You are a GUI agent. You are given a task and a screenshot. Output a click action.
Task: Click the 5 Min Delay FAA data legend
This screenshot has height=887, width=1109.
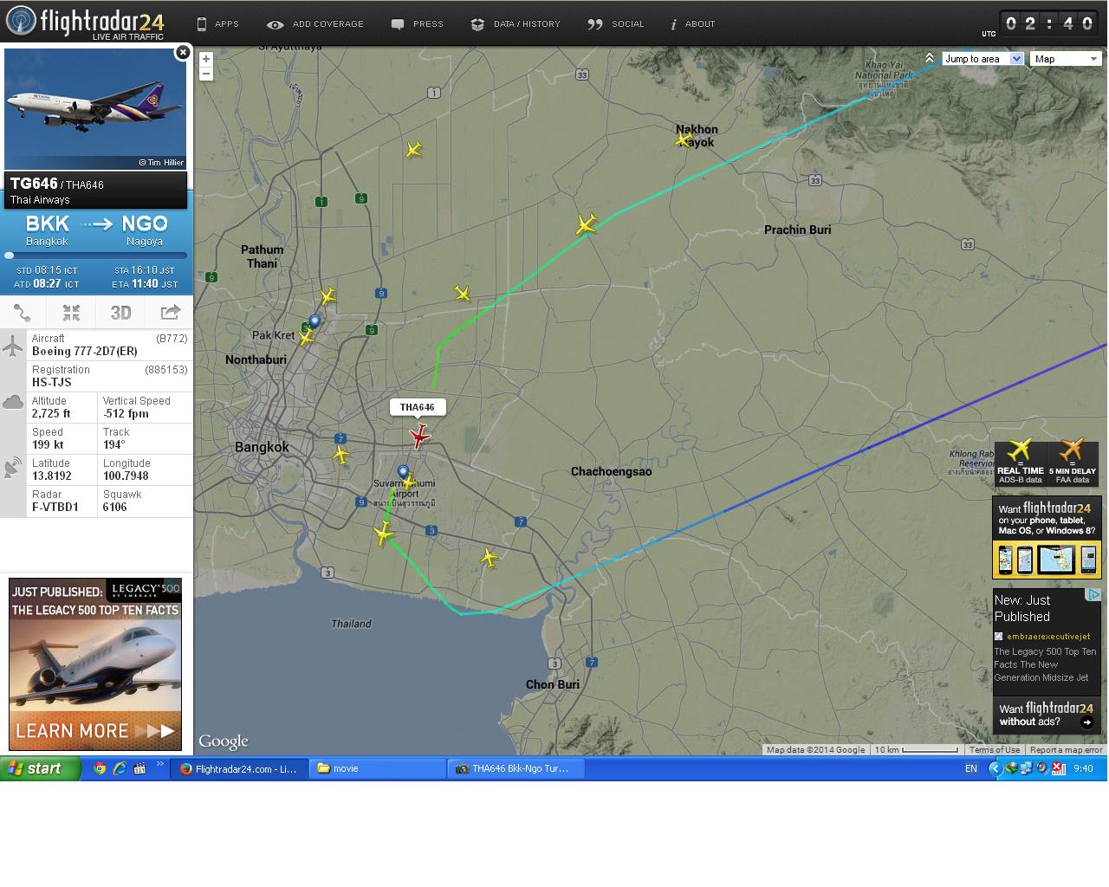click(1073, 462)
